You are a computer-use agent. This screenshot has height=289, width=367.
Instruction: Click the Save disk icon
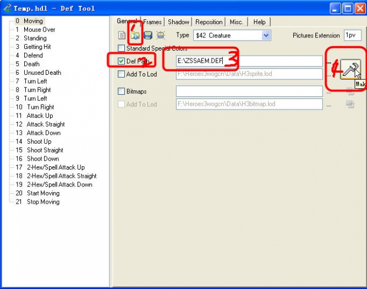pyautogui.click(x=148, y=36)
